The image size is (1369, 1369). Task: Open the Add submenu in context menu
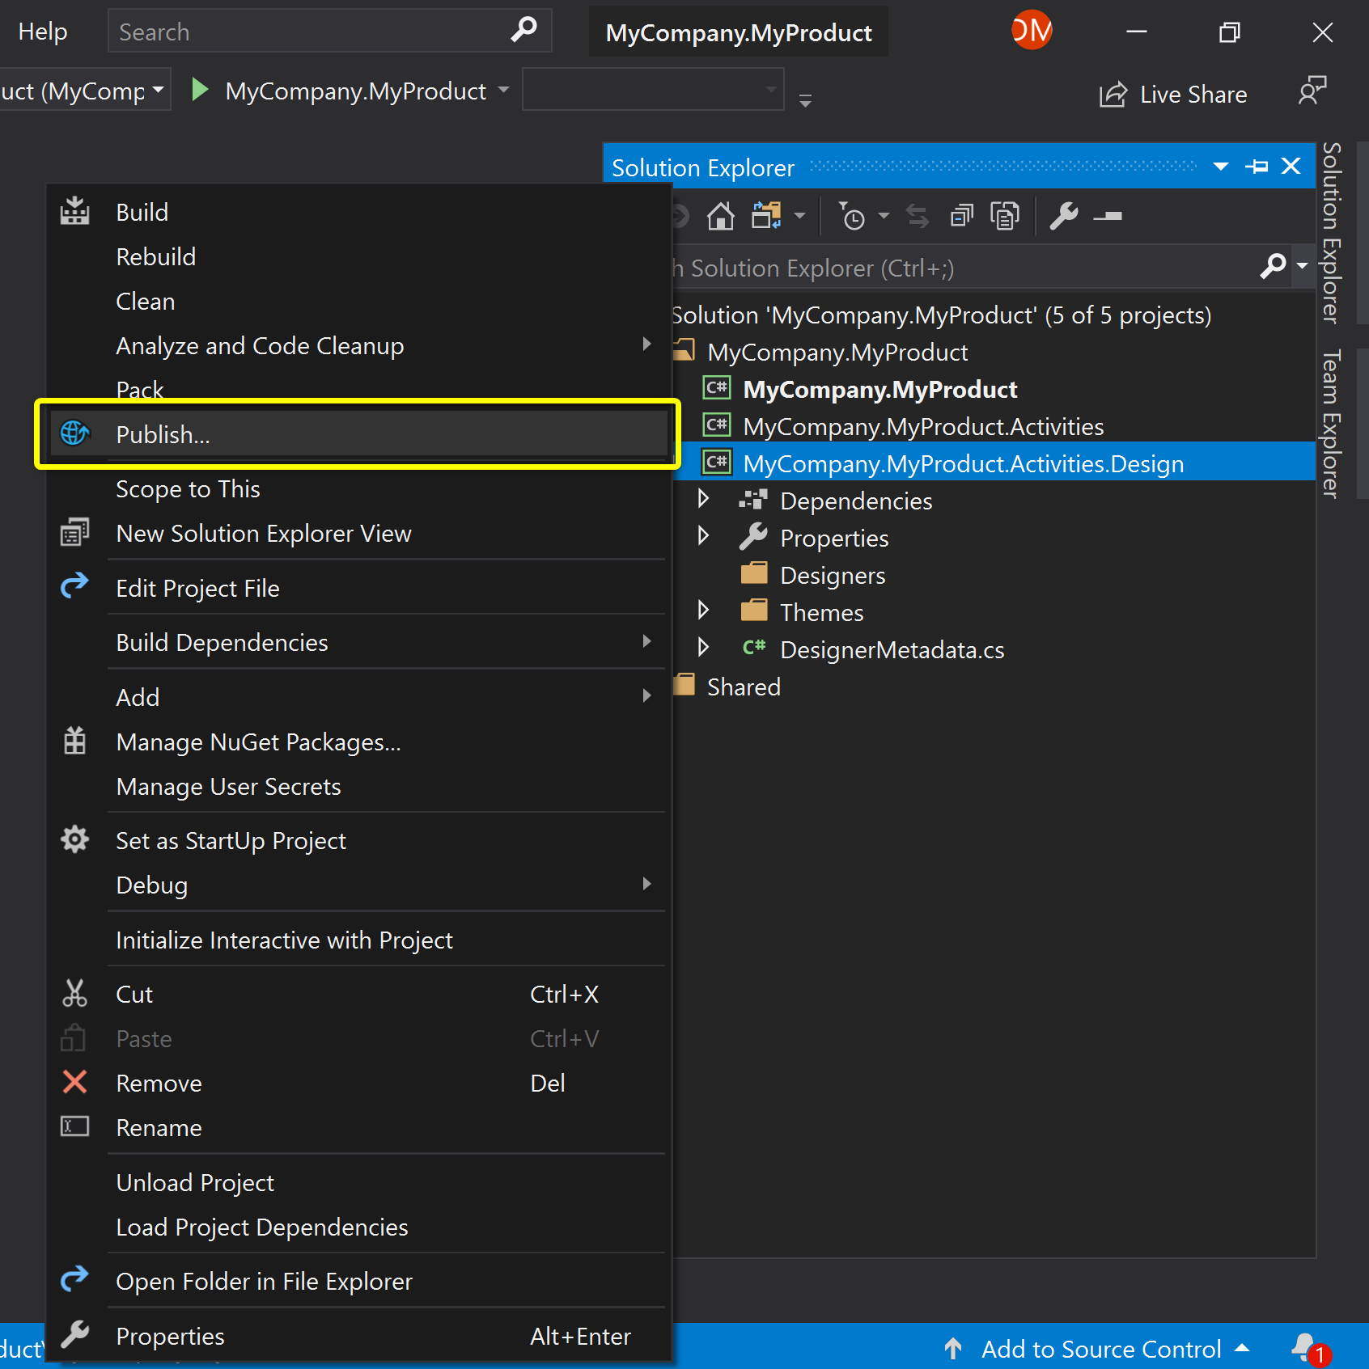(359, 697)
